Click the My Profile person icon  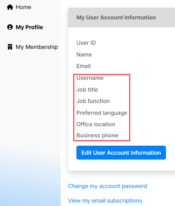(10, 27)
